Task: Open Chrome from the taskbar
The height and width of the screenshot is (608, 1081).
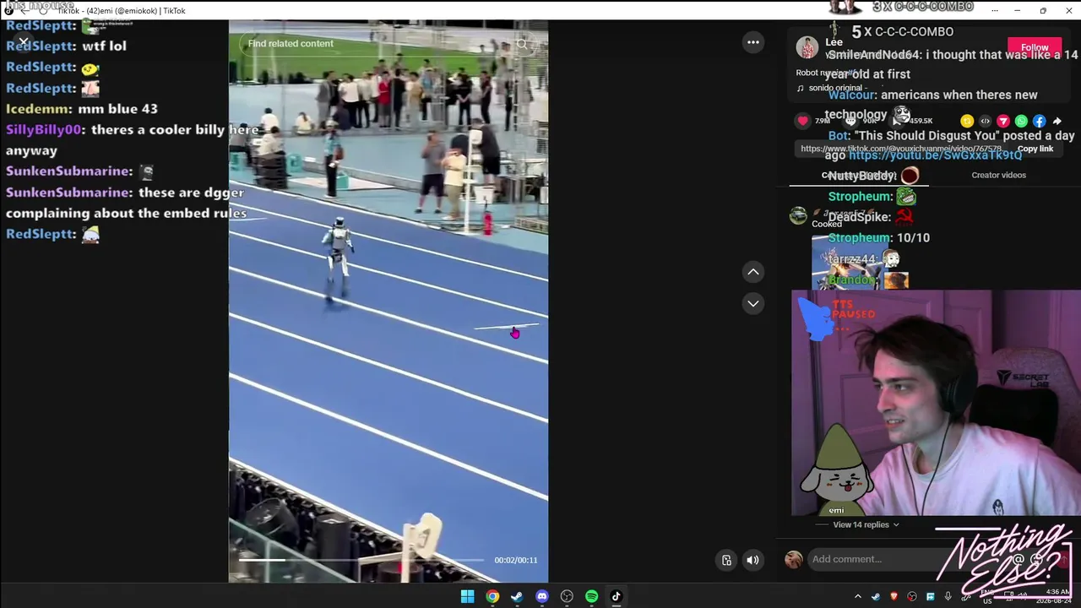Action: [x=492, y=596]
